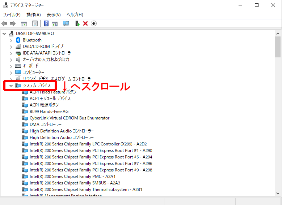Toggle the action pane toolbar icon
The height and width of the screenshot is (205, 282).
pyautogui.click(x=55, y=23)
